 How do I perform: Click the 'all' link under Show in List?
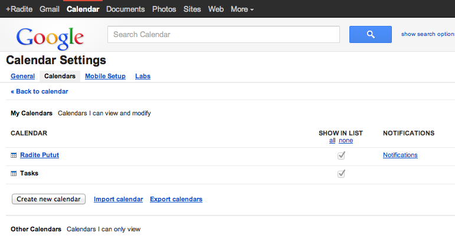click(332, 140)
